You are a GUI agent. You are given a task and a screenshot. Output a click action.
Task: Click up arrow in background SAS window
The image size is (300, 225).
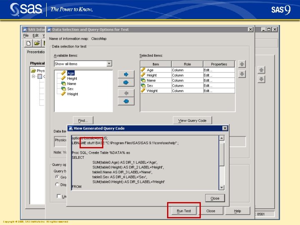pos(261,70)
